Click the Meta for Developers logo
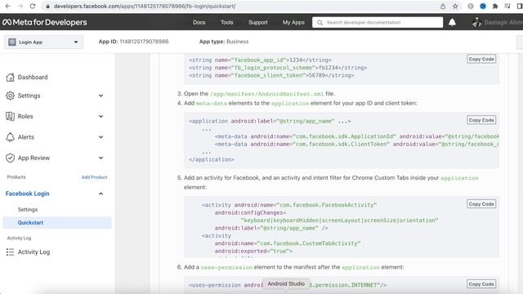Viewport: 523px width, 294px height. 45,22
